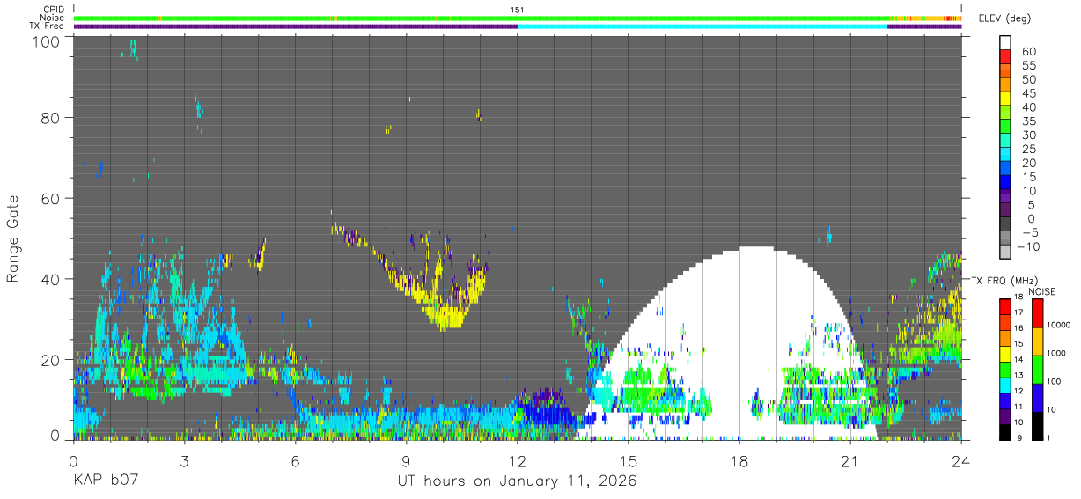Select the black segment of the TX FRQ colorbar
Screen dimensions: 1081x499
[1004, 432]
